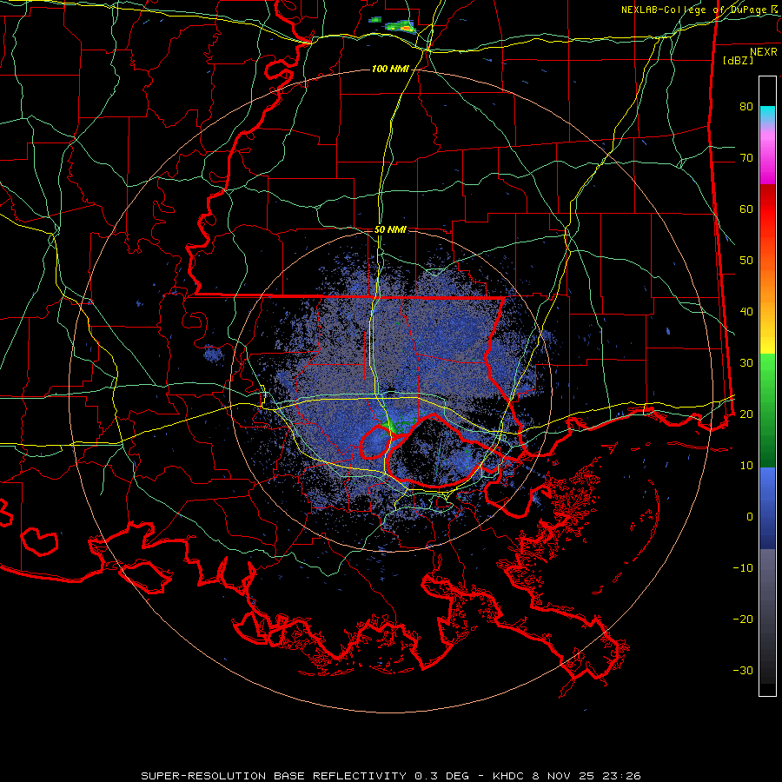Click the 30 dBZ scale value
The height and width of the screenshot is (782, 782).
pyautogui.click(x=746, y=363)
